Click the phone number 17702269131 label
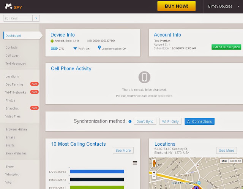The width and height of the screenshot is (243, 189). tap(58, 172)
